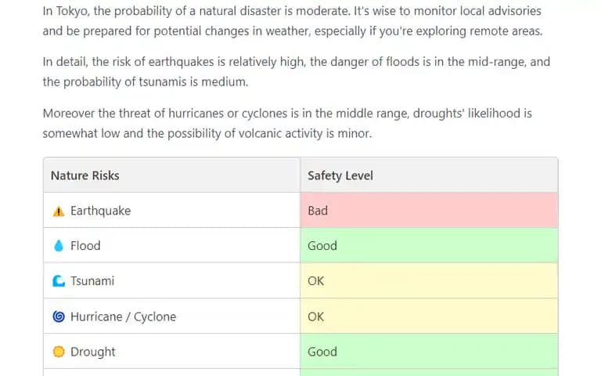Click the Hurricane cyclone spiral icon
The image size is (601, 376).
59,316
